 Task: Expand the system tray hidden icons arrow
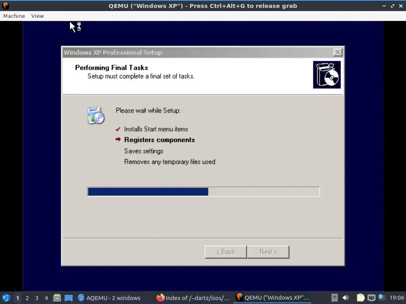click(335, 298)
